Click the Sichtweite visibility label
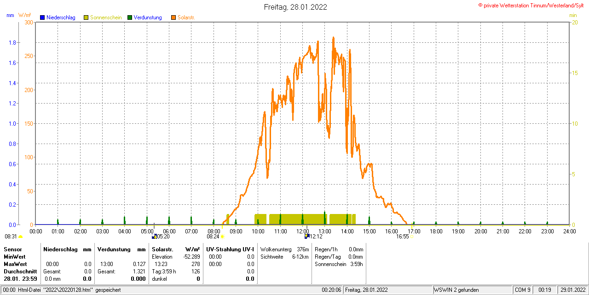This screenshot has height=295, width=589. pyautogui.click(x=272, y=257)
